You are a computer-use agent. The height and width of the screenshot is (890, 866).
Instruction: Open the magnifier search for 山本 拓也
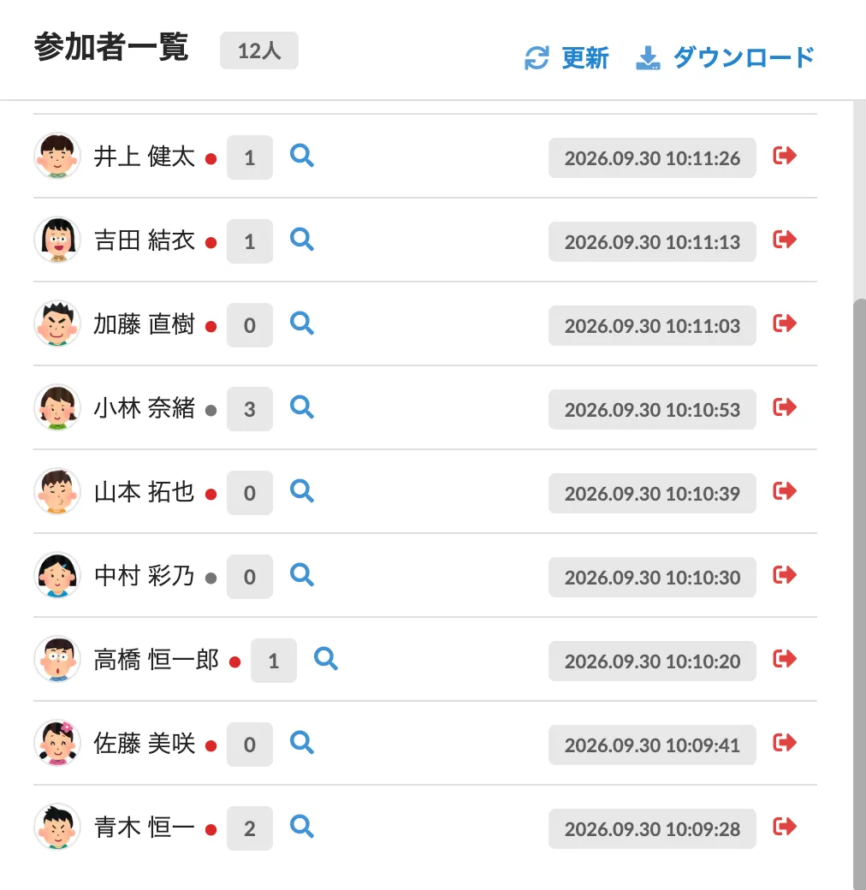point(301,491)
